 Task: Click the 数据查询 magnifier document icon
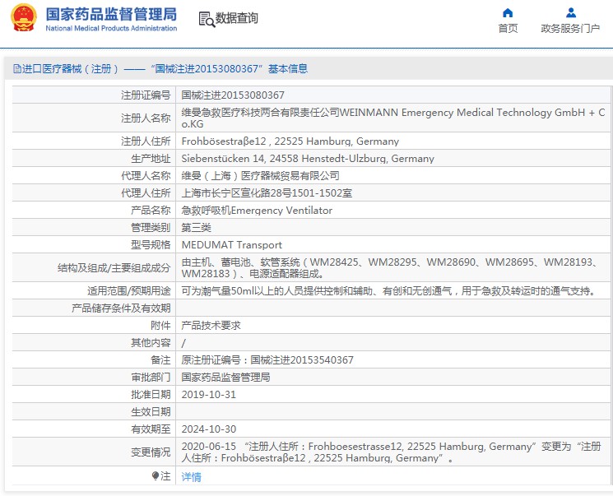pyautogui.click(x=207, y=18)
